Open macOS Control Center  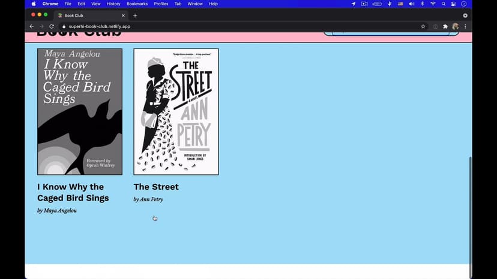pos(453,4)
